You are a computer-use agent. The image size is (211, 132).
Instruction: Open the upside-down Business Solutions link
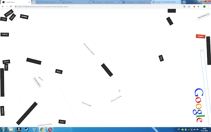click(45, 125)
